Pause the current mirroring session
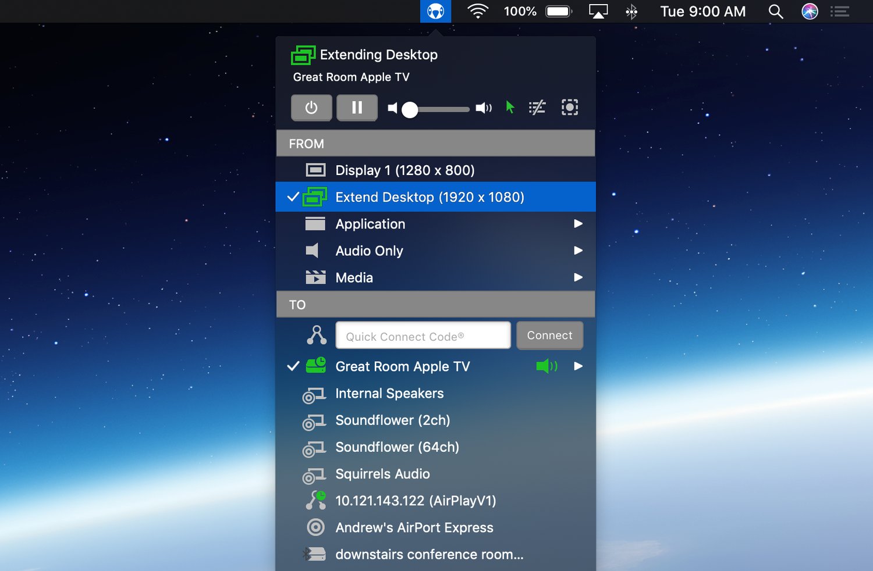Image resolution: width=873 pixels, height=571 pixels. point(357,108)
